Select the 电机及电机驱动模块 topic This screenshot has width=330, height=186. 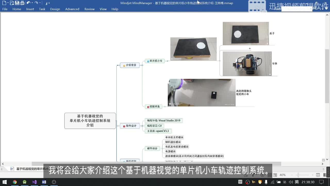[177, 147]
